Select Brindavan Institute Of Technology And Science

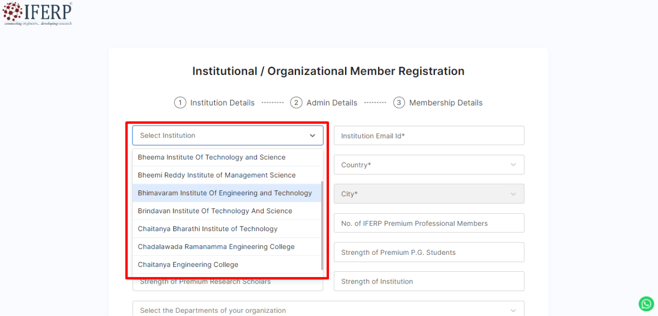point(215,211)
